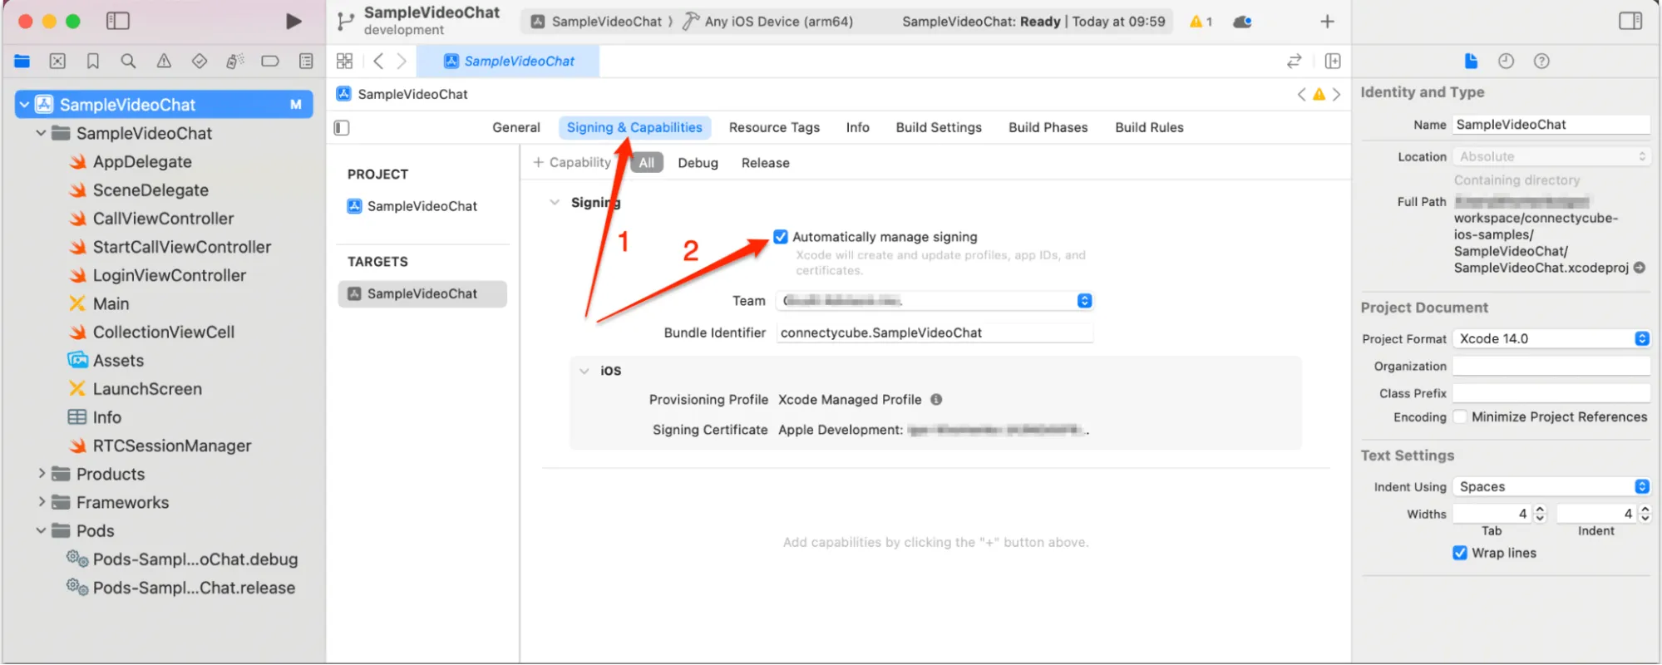Open the CallViewController file
This screenshot has width=1662, height=665.
[163, 219]
